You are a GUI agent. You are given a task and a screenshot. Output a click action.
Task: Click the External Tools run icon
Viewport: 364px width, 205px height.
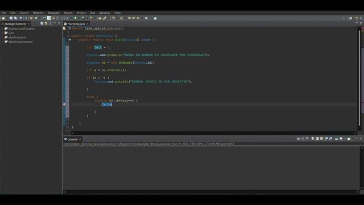click(x=91, y=18)
